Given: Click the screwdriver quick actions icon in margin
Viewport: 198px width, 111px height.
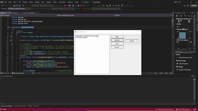Looking at the screenshot, I should [x=9, y=27].
